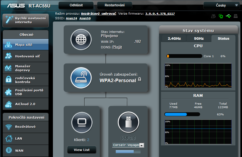Click the printer status icon in header
Screen dimensions: 242x157
[236, 16]
